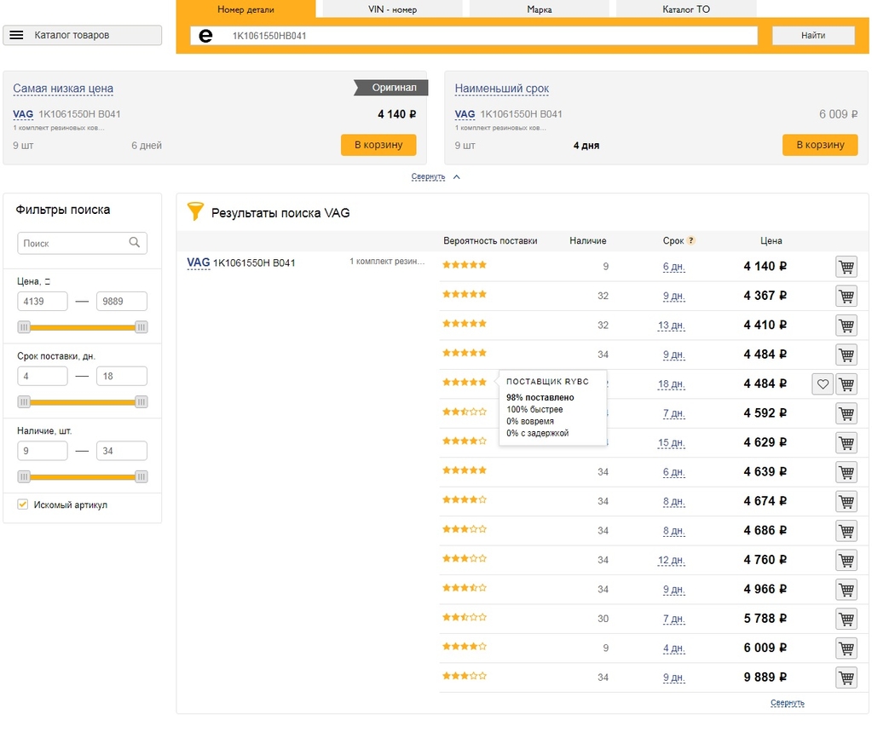Screen dimensions: 872x738
Task: Click the Свернуть link under the top cards
Action: 428,177
